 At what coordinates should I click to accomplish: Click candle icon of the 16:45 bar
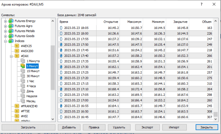click(61, 117)
